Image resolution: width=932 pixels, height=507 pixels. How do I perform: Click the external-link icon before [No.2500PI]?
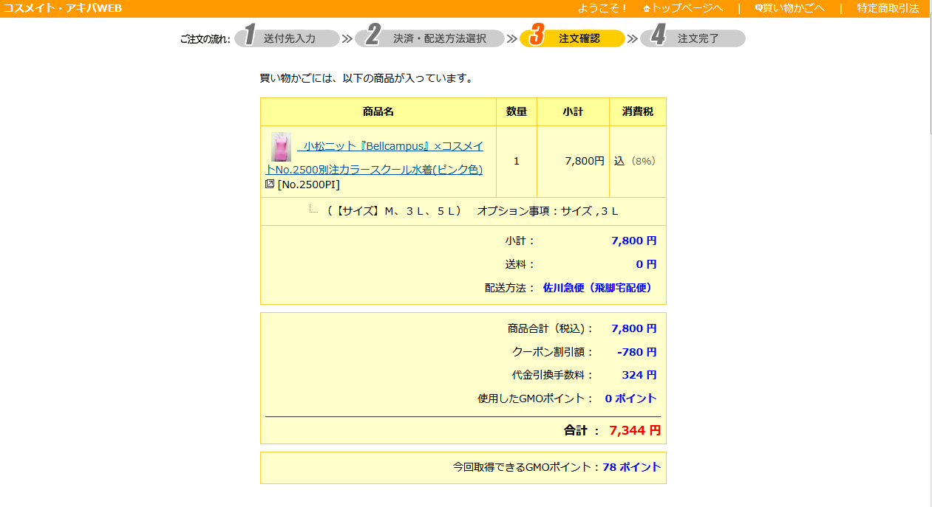[x=270, y=184]
